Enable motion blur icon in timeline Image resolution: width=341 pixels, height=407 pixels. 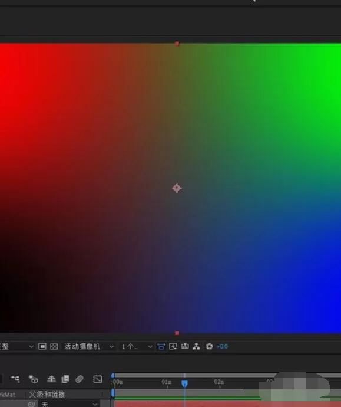tap(80, 379)
